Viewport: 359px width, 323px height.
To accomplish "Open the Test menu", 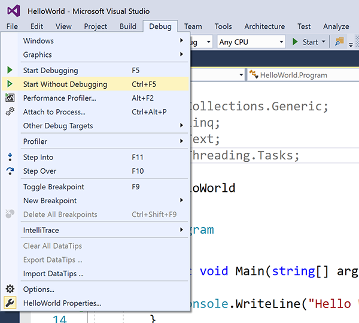I will (x=304, y=26).
